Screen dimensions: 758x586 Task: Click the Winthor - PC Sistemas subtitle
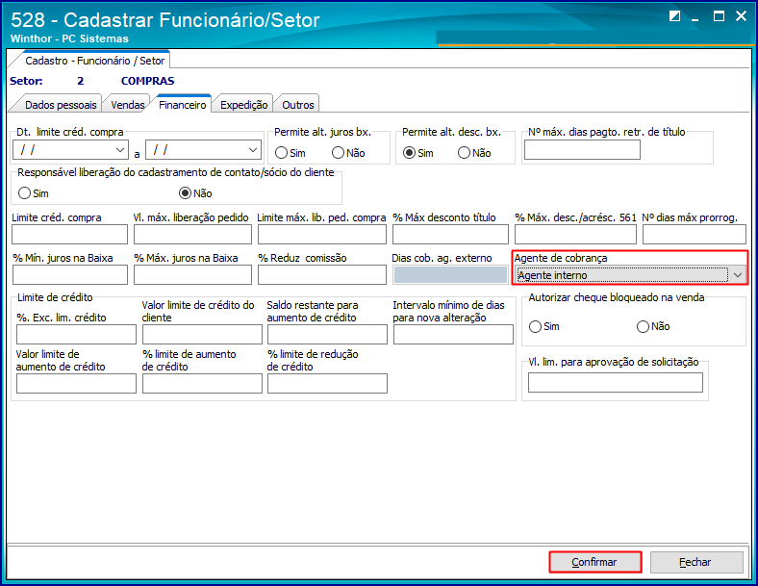point(69,38)
